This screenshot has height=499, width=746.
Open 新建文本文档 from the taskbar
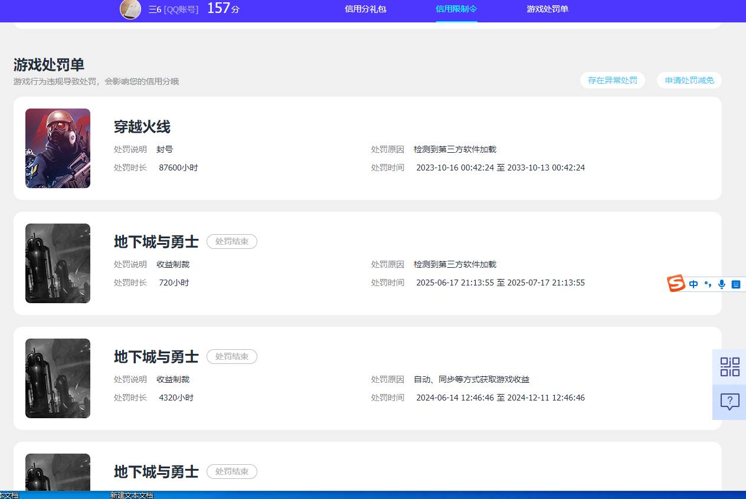(x=131, y=495)
